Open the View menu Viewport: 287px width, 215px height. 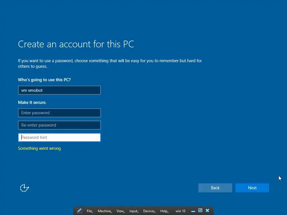pos(121,211)
